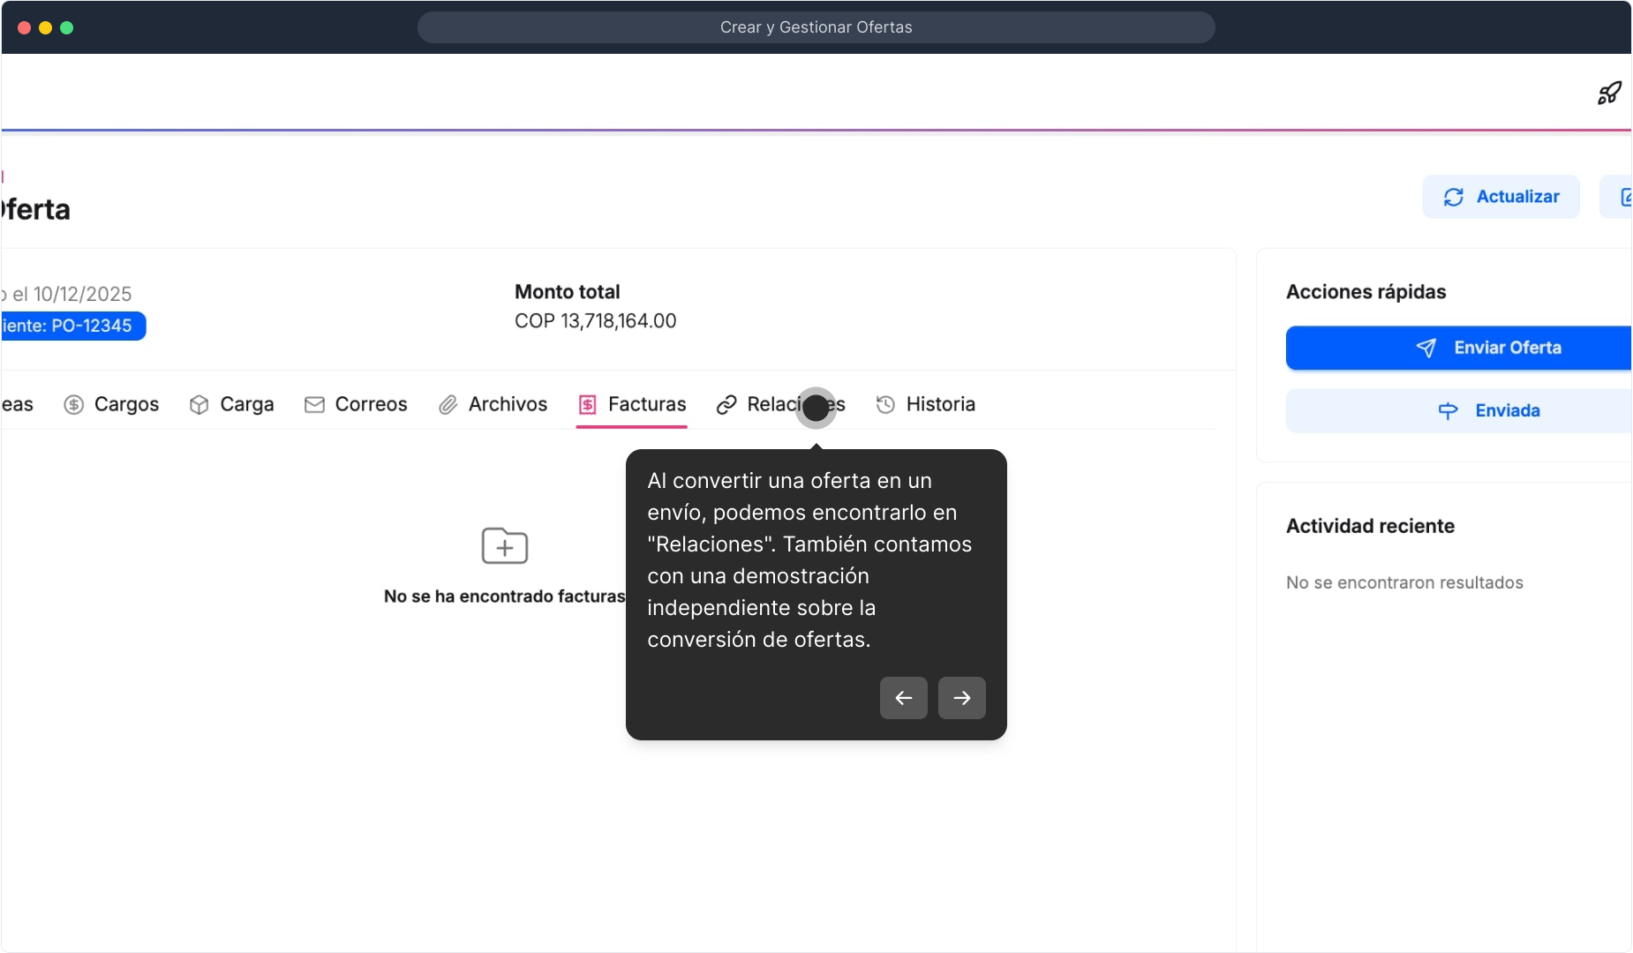Click the paperclip icon for Archivos
Image resolution: width=1633 pixels, height=953 pixels.
coord(448,405)
